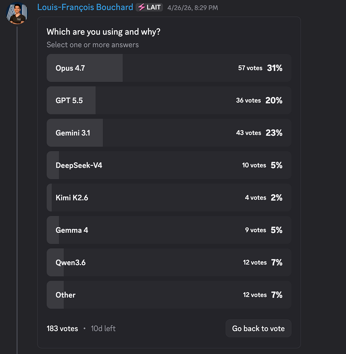Show voters via the 183 votes total
Image resolution: width=346 pixels, height=354 pixels.
coord(62,328)
